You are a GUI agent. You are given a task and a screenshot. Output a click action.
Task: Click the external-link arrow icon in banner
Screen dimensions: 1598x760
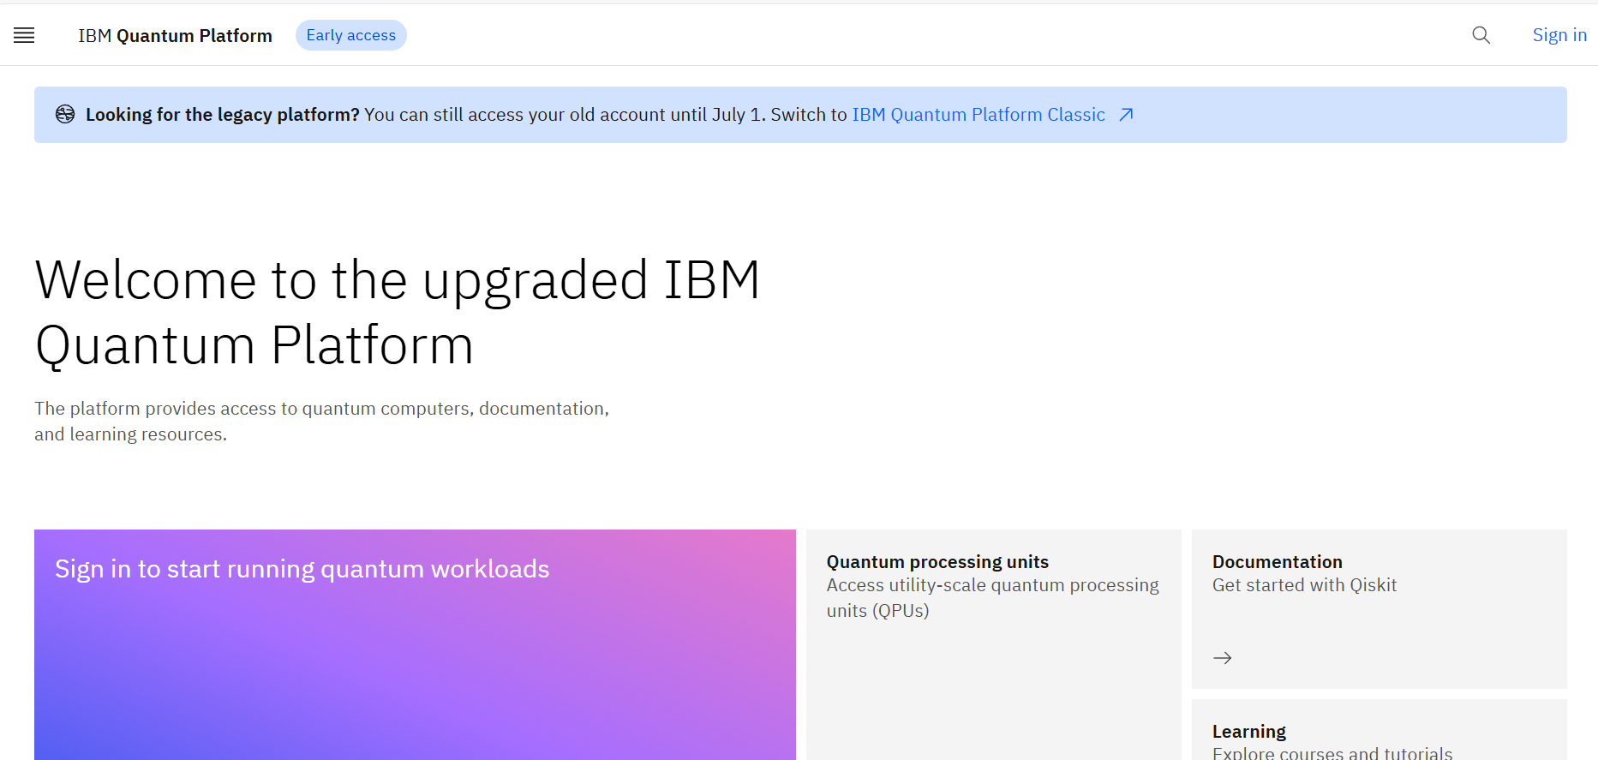click(x=1126, y=115)
